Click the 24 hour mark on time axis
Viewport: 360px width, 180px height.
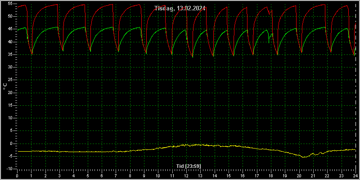[355, 176]
